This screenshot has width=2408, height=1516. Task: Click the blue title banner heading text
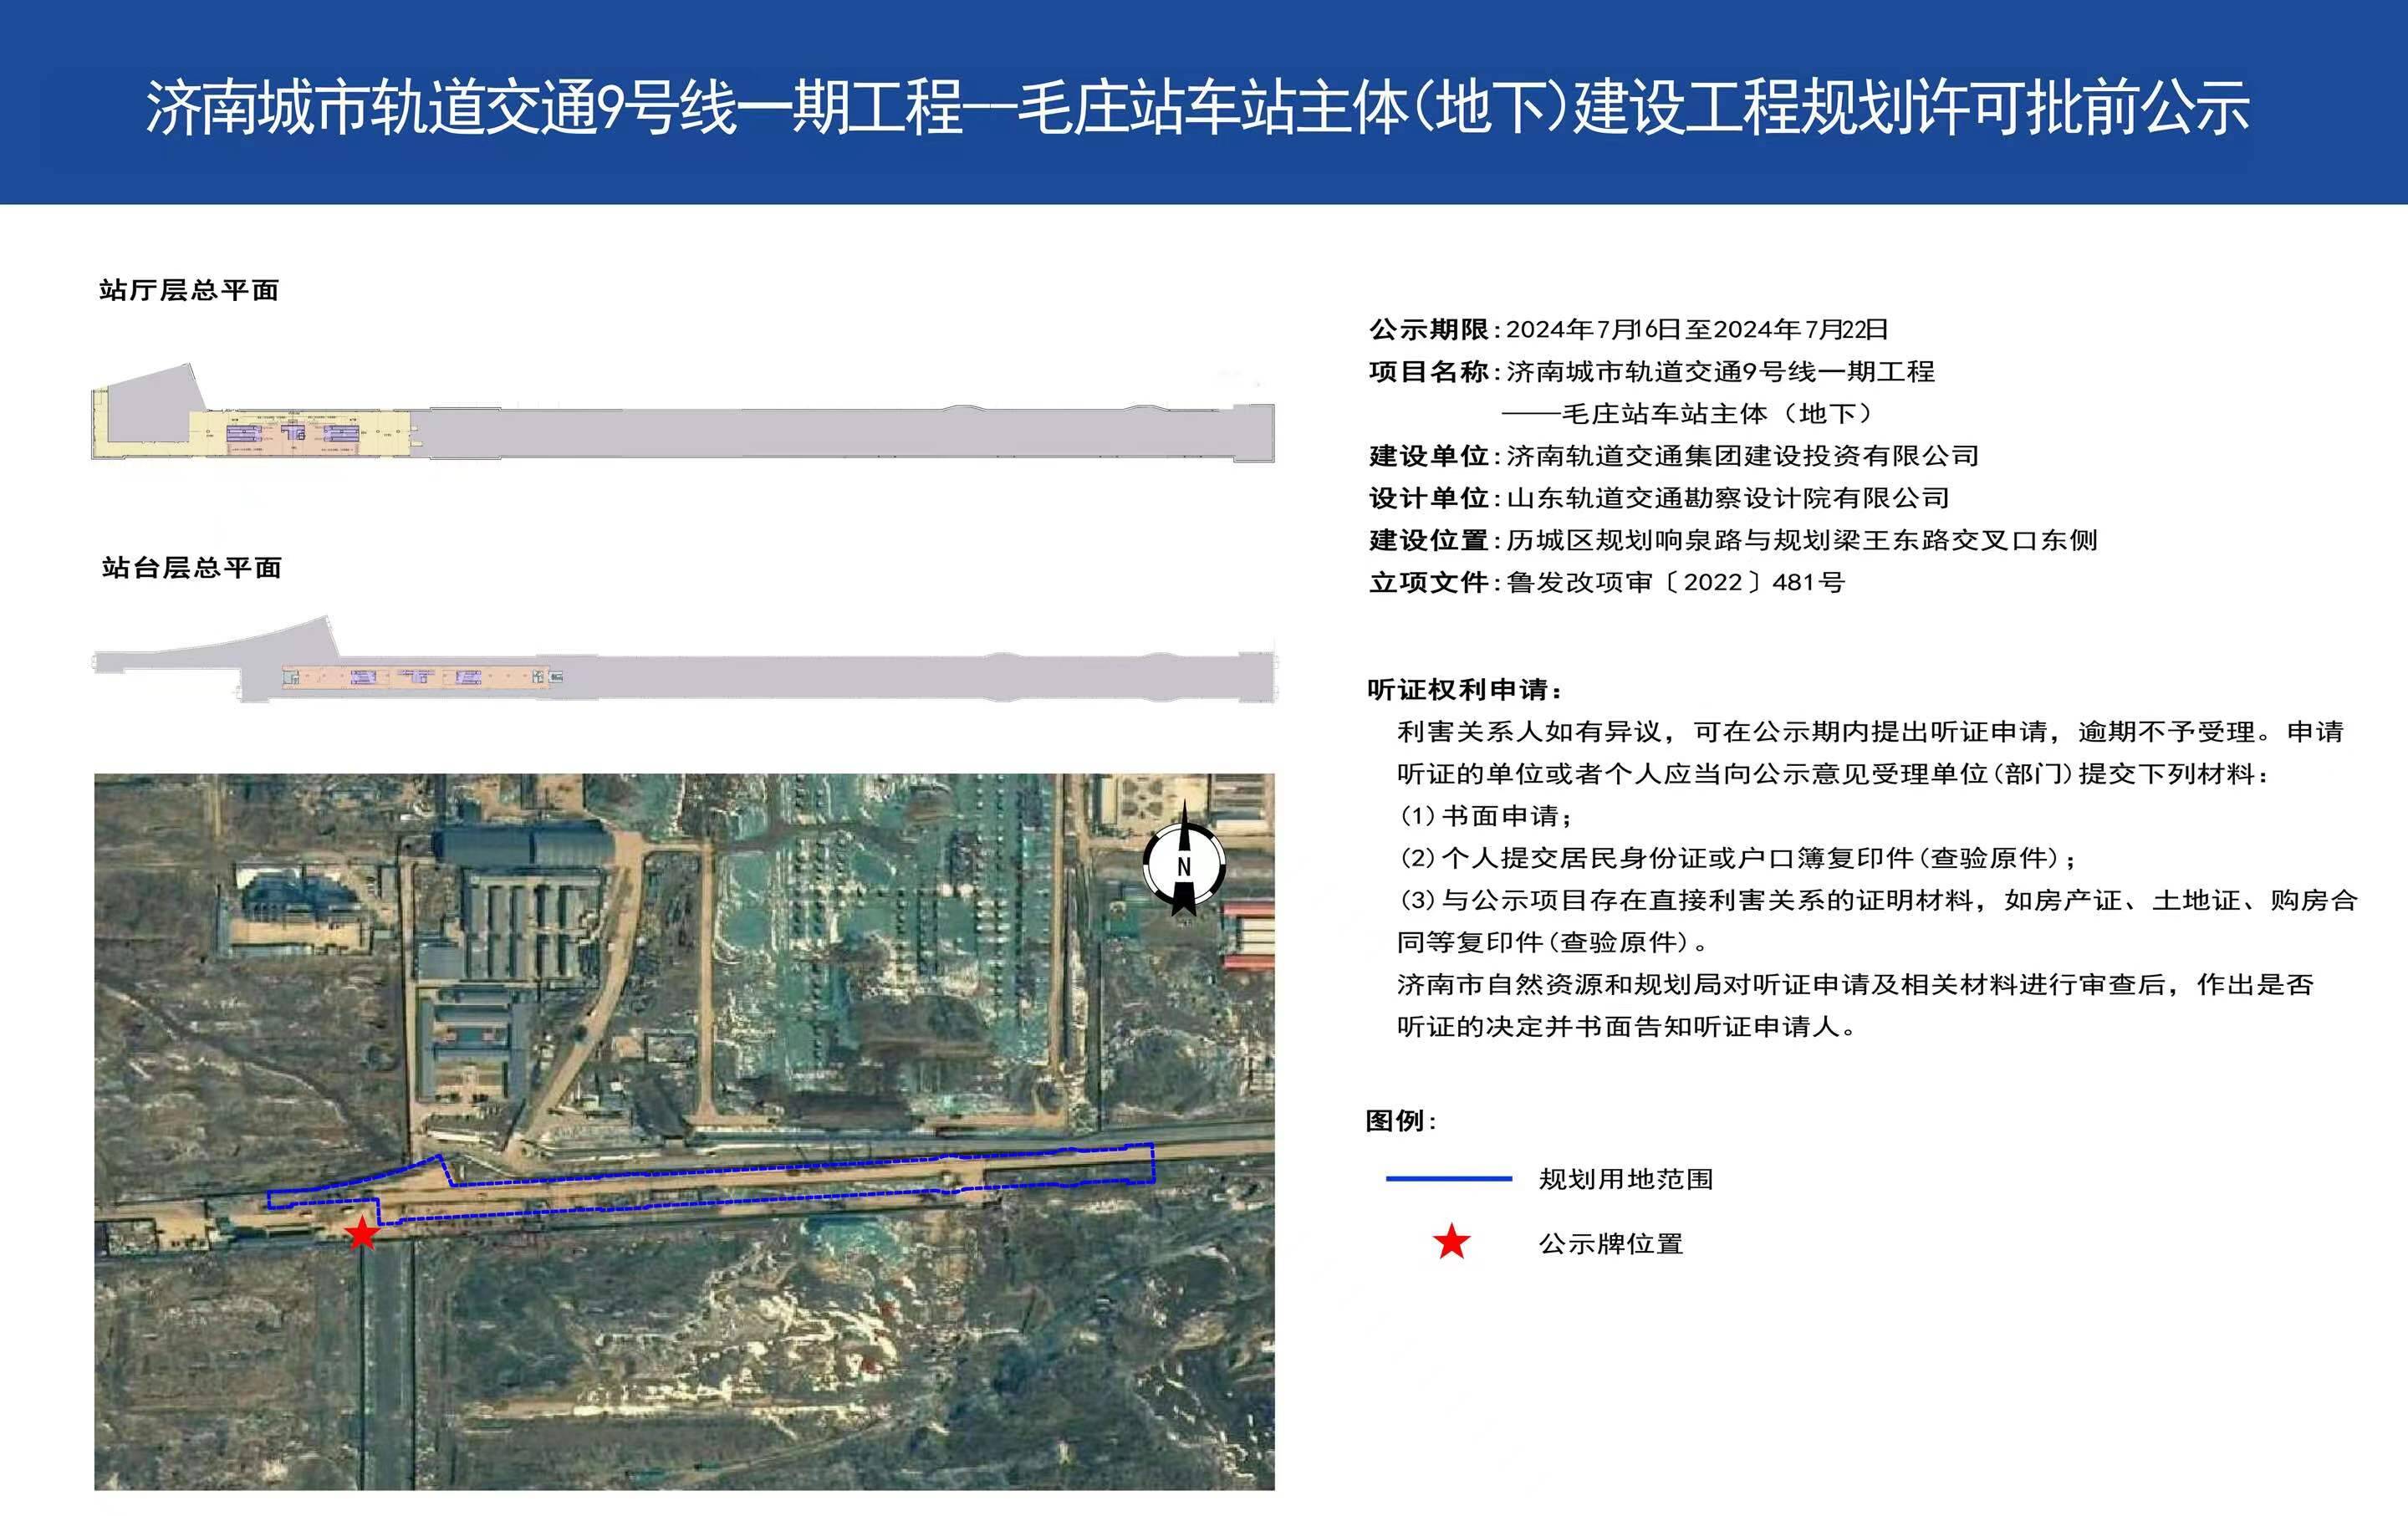pos(1198,108)
